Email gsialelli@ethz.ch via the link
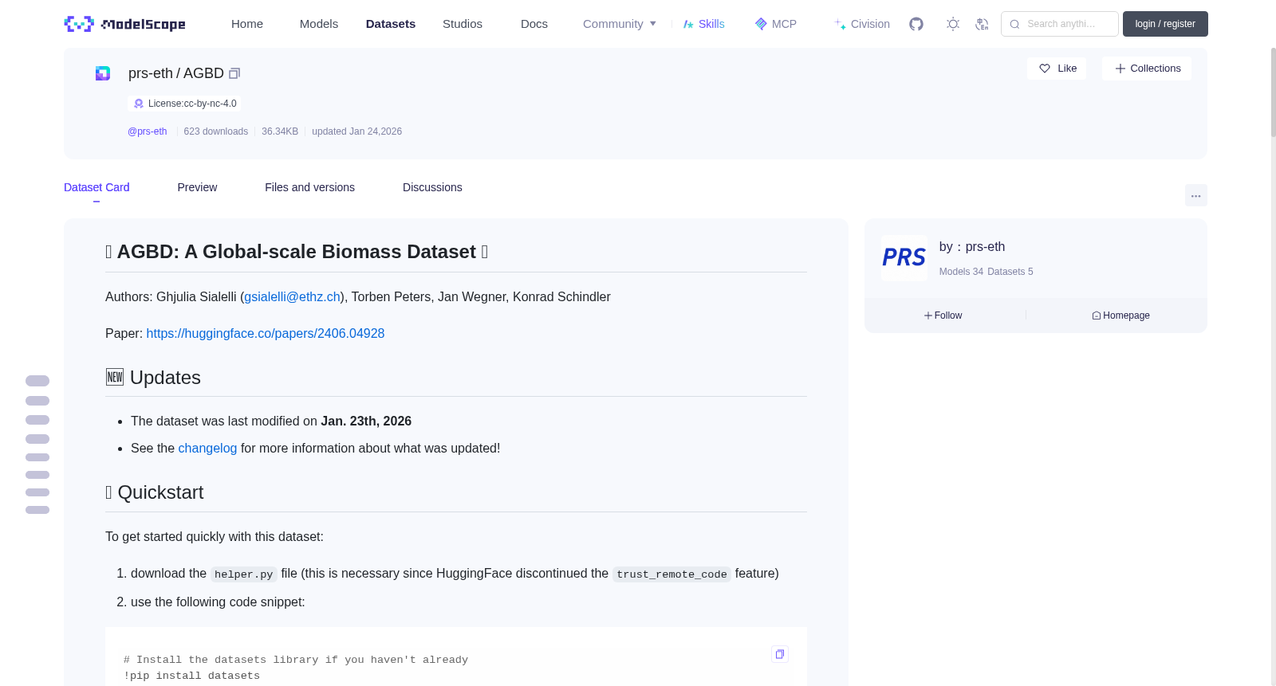 click(x=293, y=296)
